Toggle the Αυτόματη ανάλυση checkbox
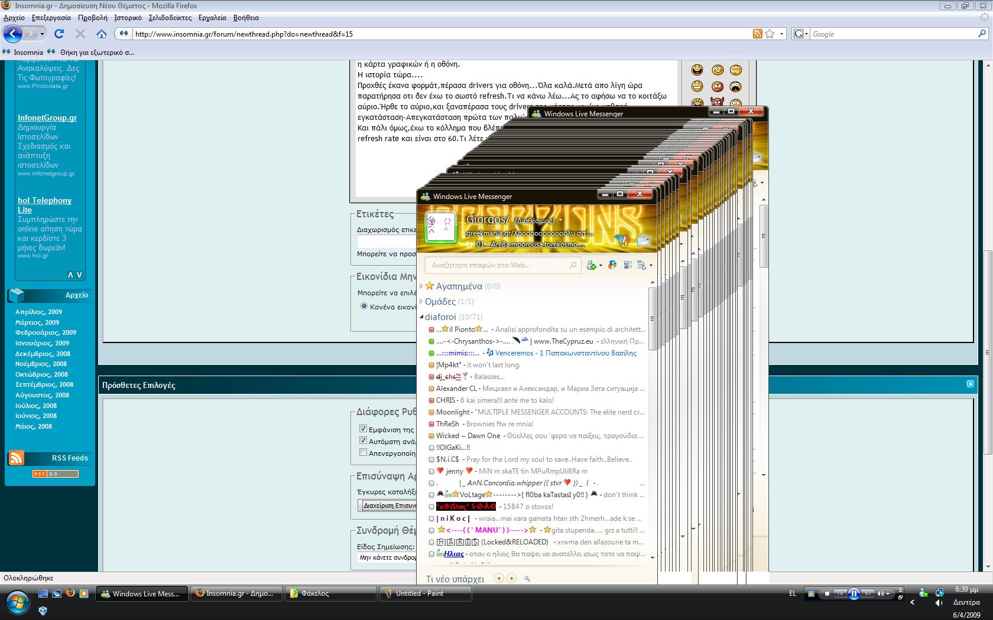 click(364, 440)
